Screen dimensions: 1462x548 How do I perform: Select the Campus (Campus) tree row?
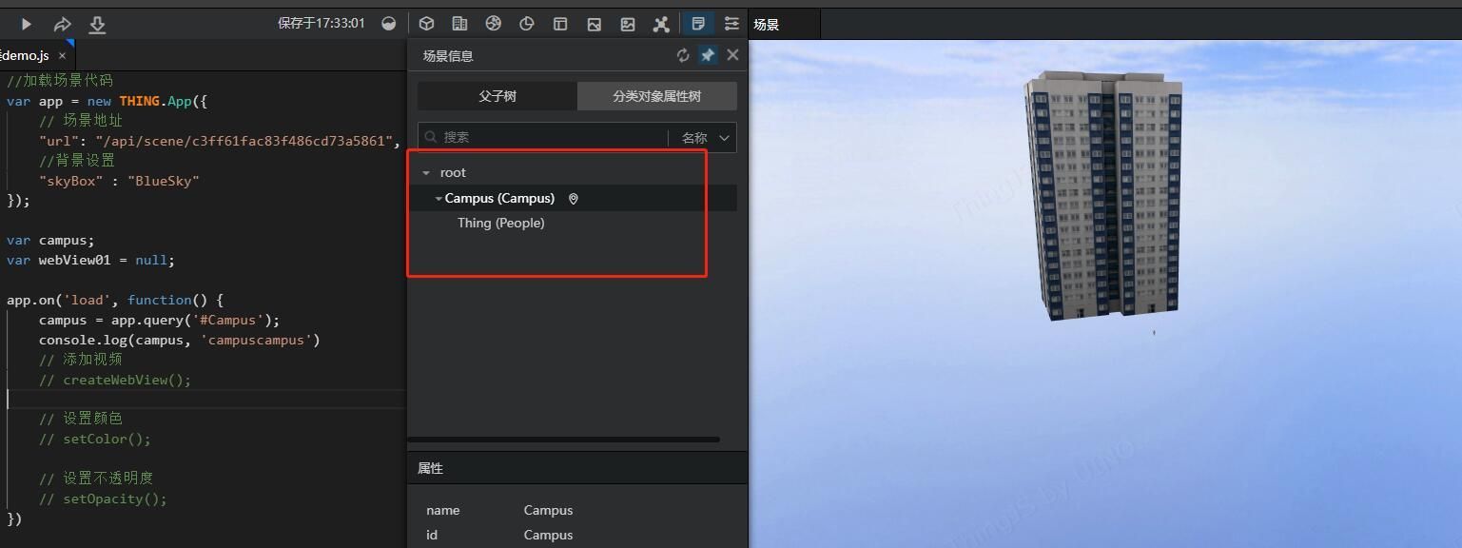573,199
